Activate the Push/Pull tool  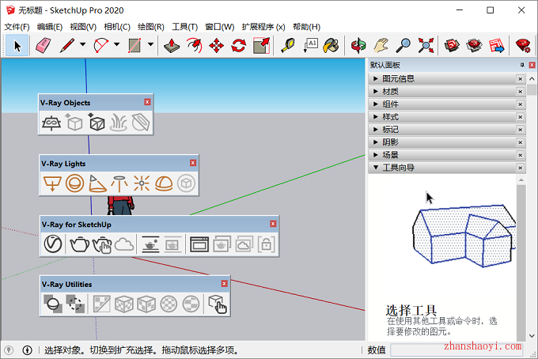click(x=172, y=45)
